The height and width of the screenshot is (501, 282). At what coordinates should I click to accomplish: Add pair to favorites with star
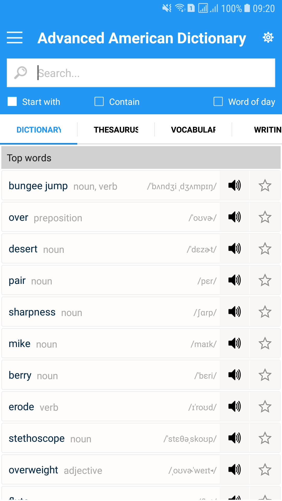point(265,280)
